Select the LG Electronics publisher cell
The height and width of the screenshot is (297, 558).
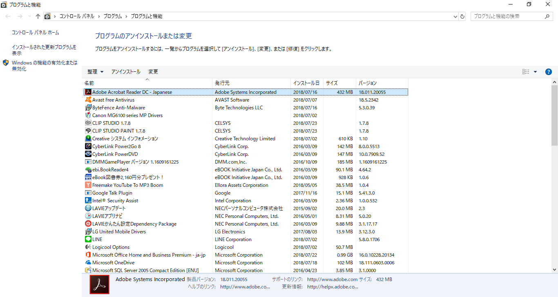230,232
